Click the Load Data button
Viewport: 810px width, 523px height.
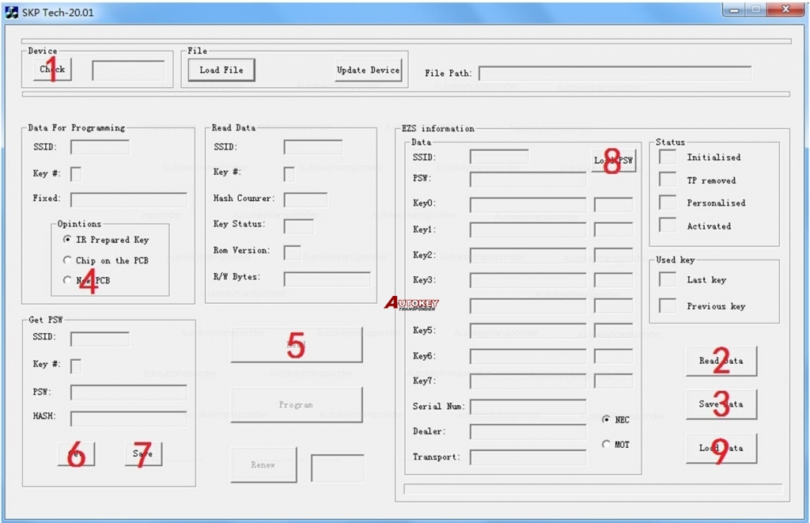(x=721, y=449)
